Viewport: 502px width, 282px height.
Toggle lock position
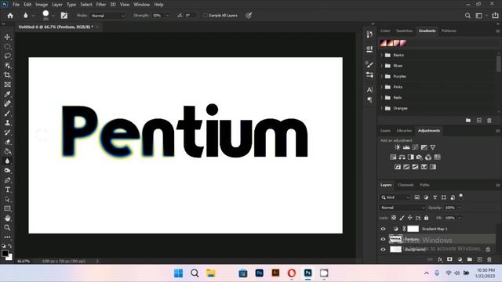(409, 218)
